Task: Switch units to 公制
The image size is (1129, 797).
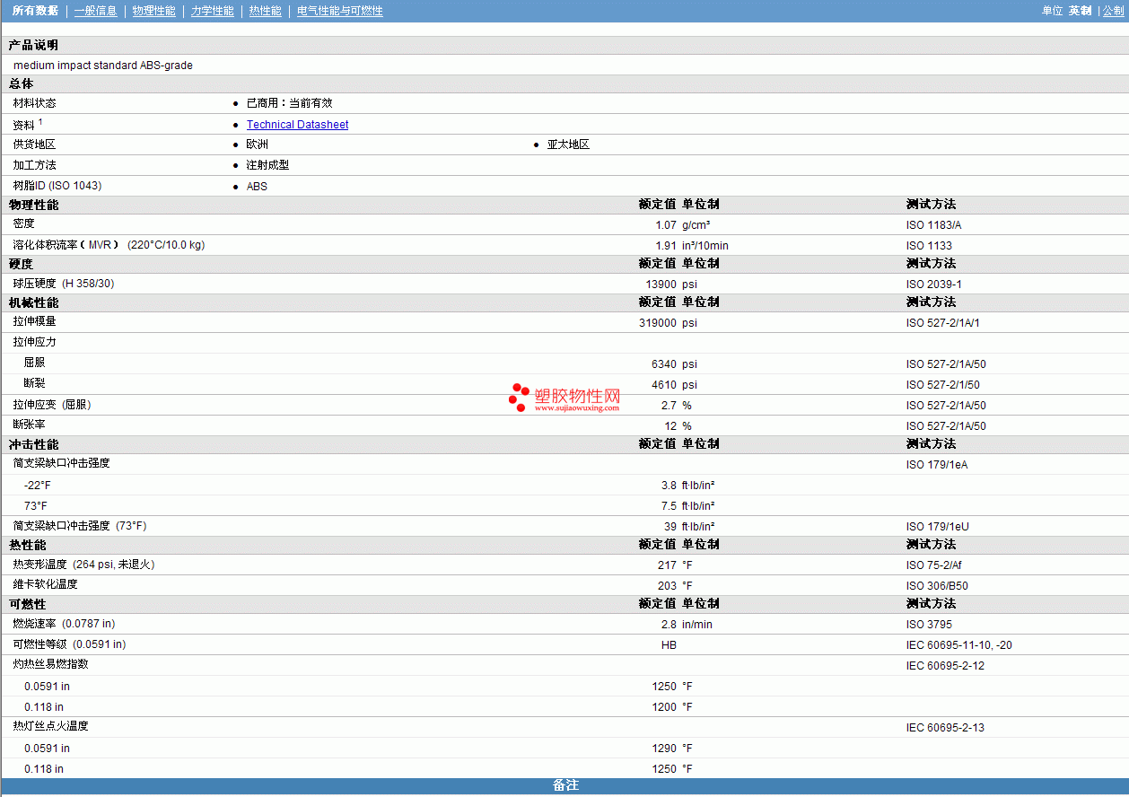Action: [1113, 11]
